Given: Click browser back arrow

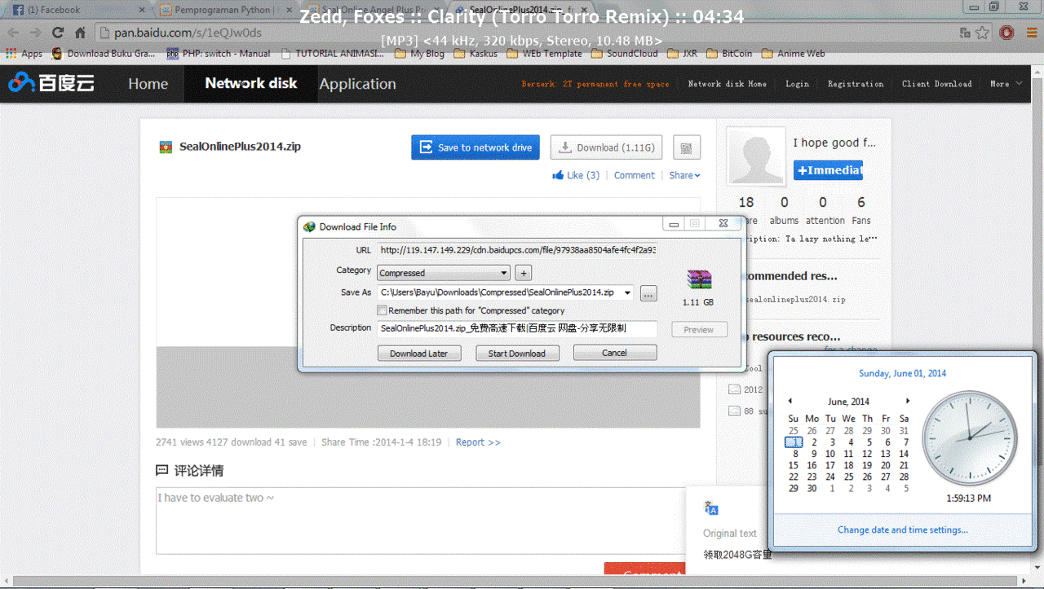Looking at the screenshot, I should (14, 33).
